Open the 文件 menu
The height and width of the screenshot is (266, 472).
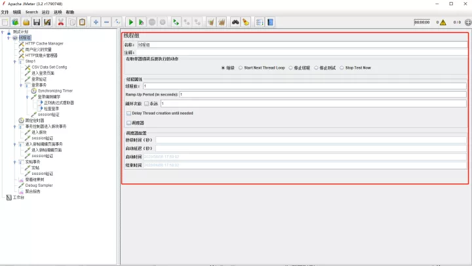coord(5,12)
